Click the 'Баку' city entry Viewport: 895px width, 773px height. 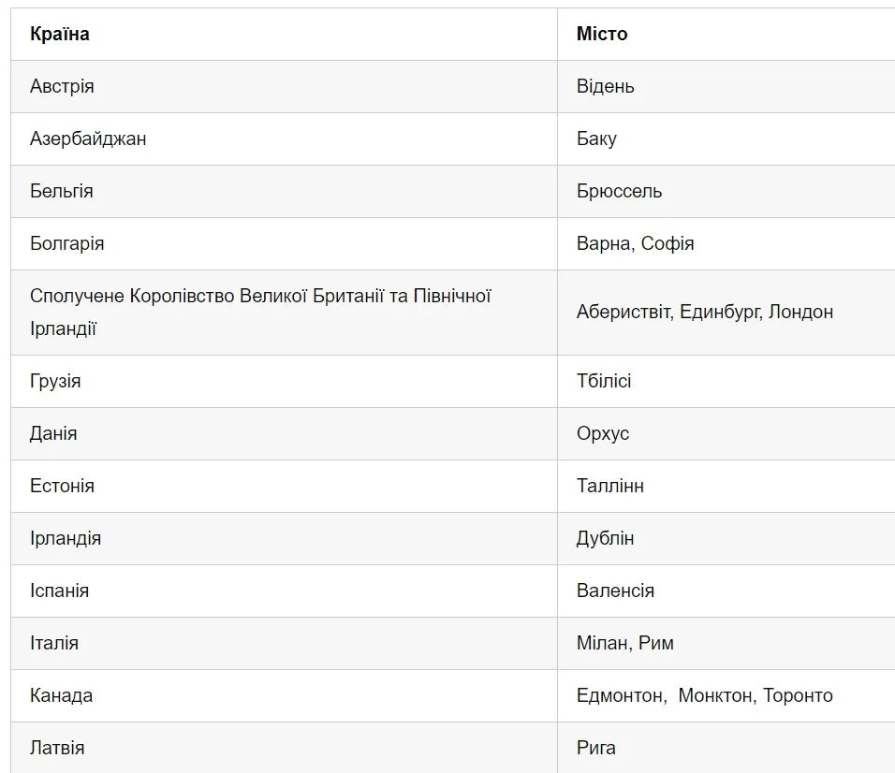pos(597,139)
